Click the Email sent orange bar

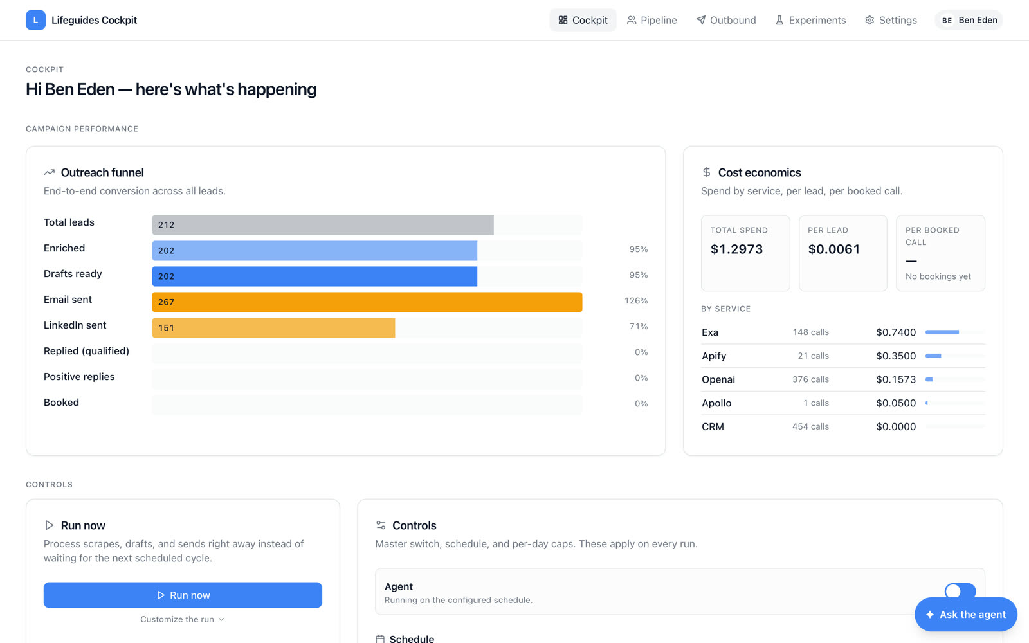(x=367, y=302)
